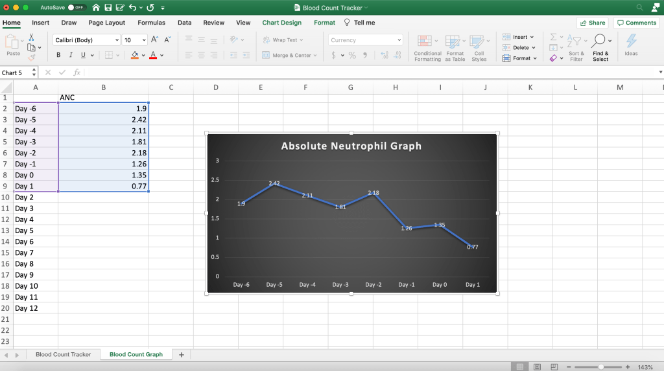The image size is (664, 371).
Task: Click the Undo arrow icon
Action: click(x=134, y=8)
